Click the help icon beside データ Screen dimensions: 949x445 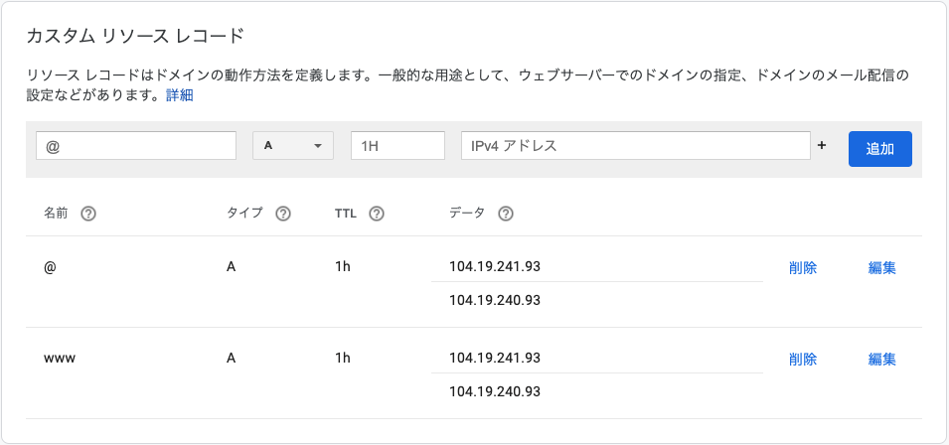(506, 214)
